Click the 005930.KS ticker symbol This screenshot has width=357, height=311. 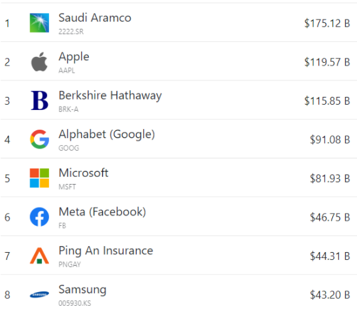tap(75, 303)
